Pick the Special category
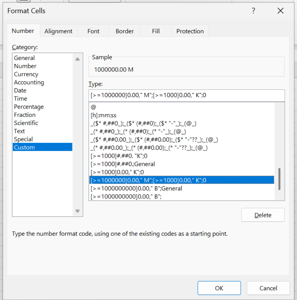This screenshot has width=297, height=300. 43,139
